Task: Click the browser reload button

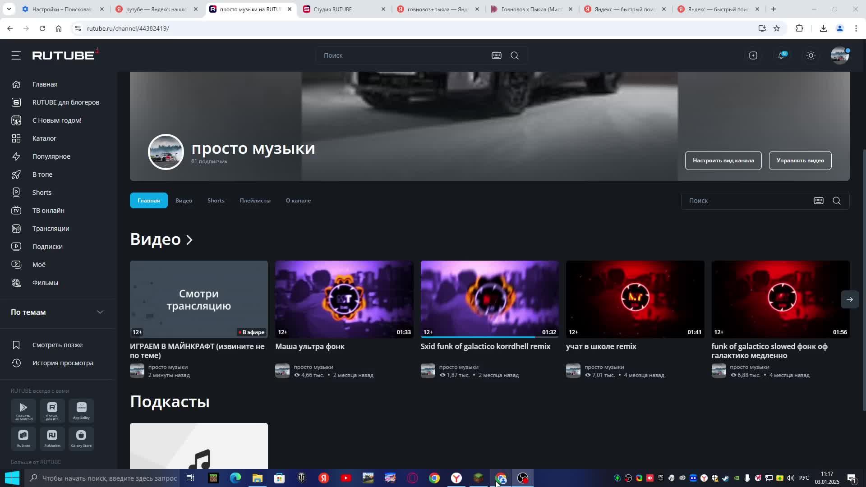Action: click(x=42, y=28)
